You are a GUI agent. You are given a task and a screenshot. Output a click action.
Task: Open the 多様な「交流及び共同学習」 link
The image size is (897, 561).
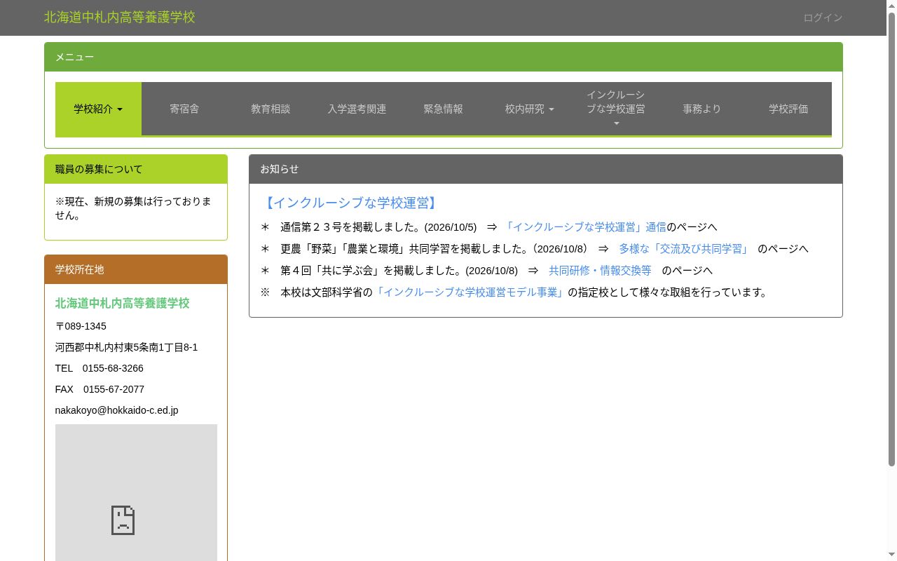point(683,248)
